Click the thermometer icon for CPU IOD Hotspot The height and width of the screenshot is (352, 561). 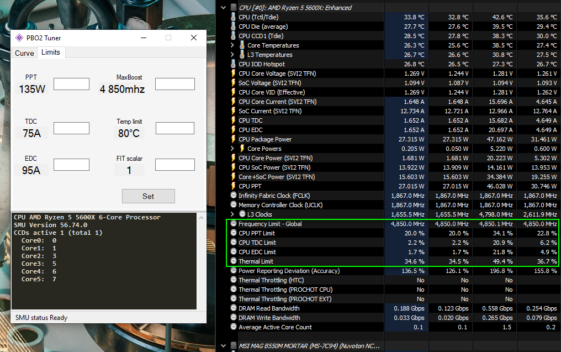coord(233,64)
